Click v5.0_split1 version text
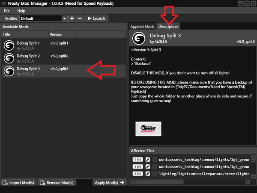257x193 pixels. (x=60, y=43)
